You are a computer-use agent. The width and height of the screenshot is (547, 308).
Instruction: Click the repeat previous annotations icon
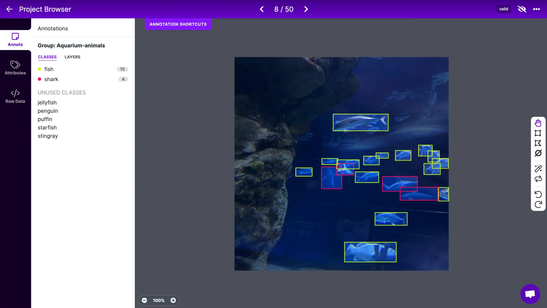[x=538, y=179]
